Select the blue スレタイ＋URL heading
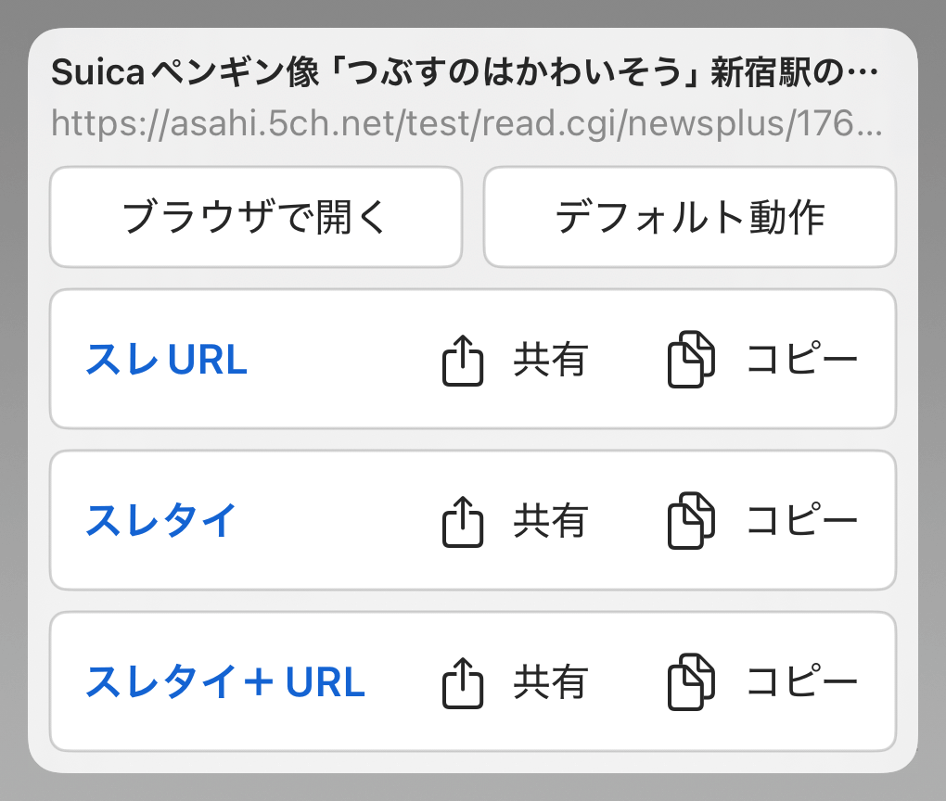Screen dimensions: 946x801 pyautogui.click(x=225, y=683)
